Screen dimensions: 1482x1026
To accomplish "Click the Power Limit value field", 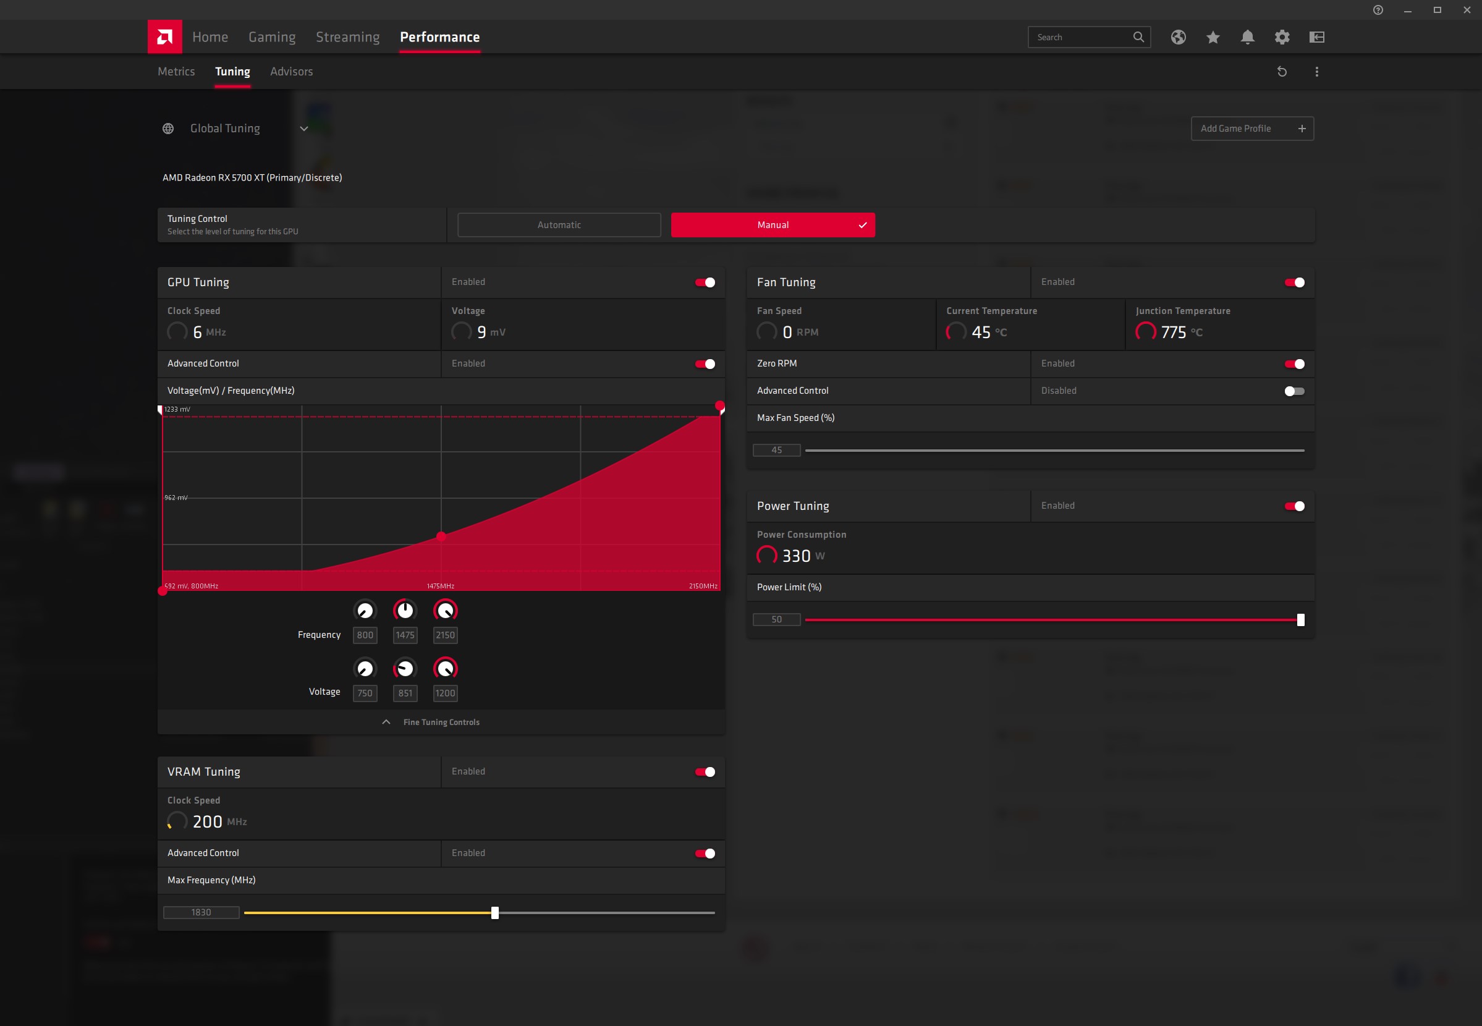I will (x=777, y=620).
